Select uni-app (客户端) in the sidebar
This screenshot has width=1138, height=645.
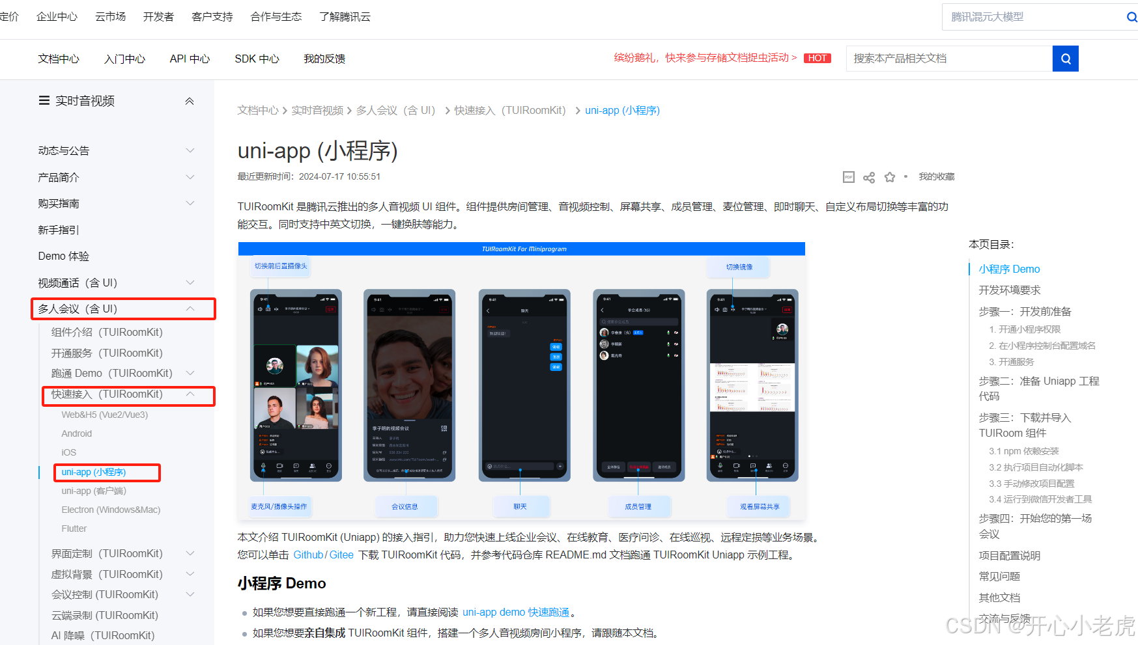(94, 491)
